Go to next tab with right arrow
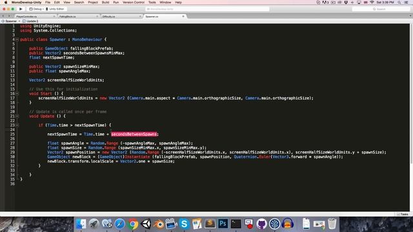The width and height of the screenshot is (413, 232). (8, 16)
